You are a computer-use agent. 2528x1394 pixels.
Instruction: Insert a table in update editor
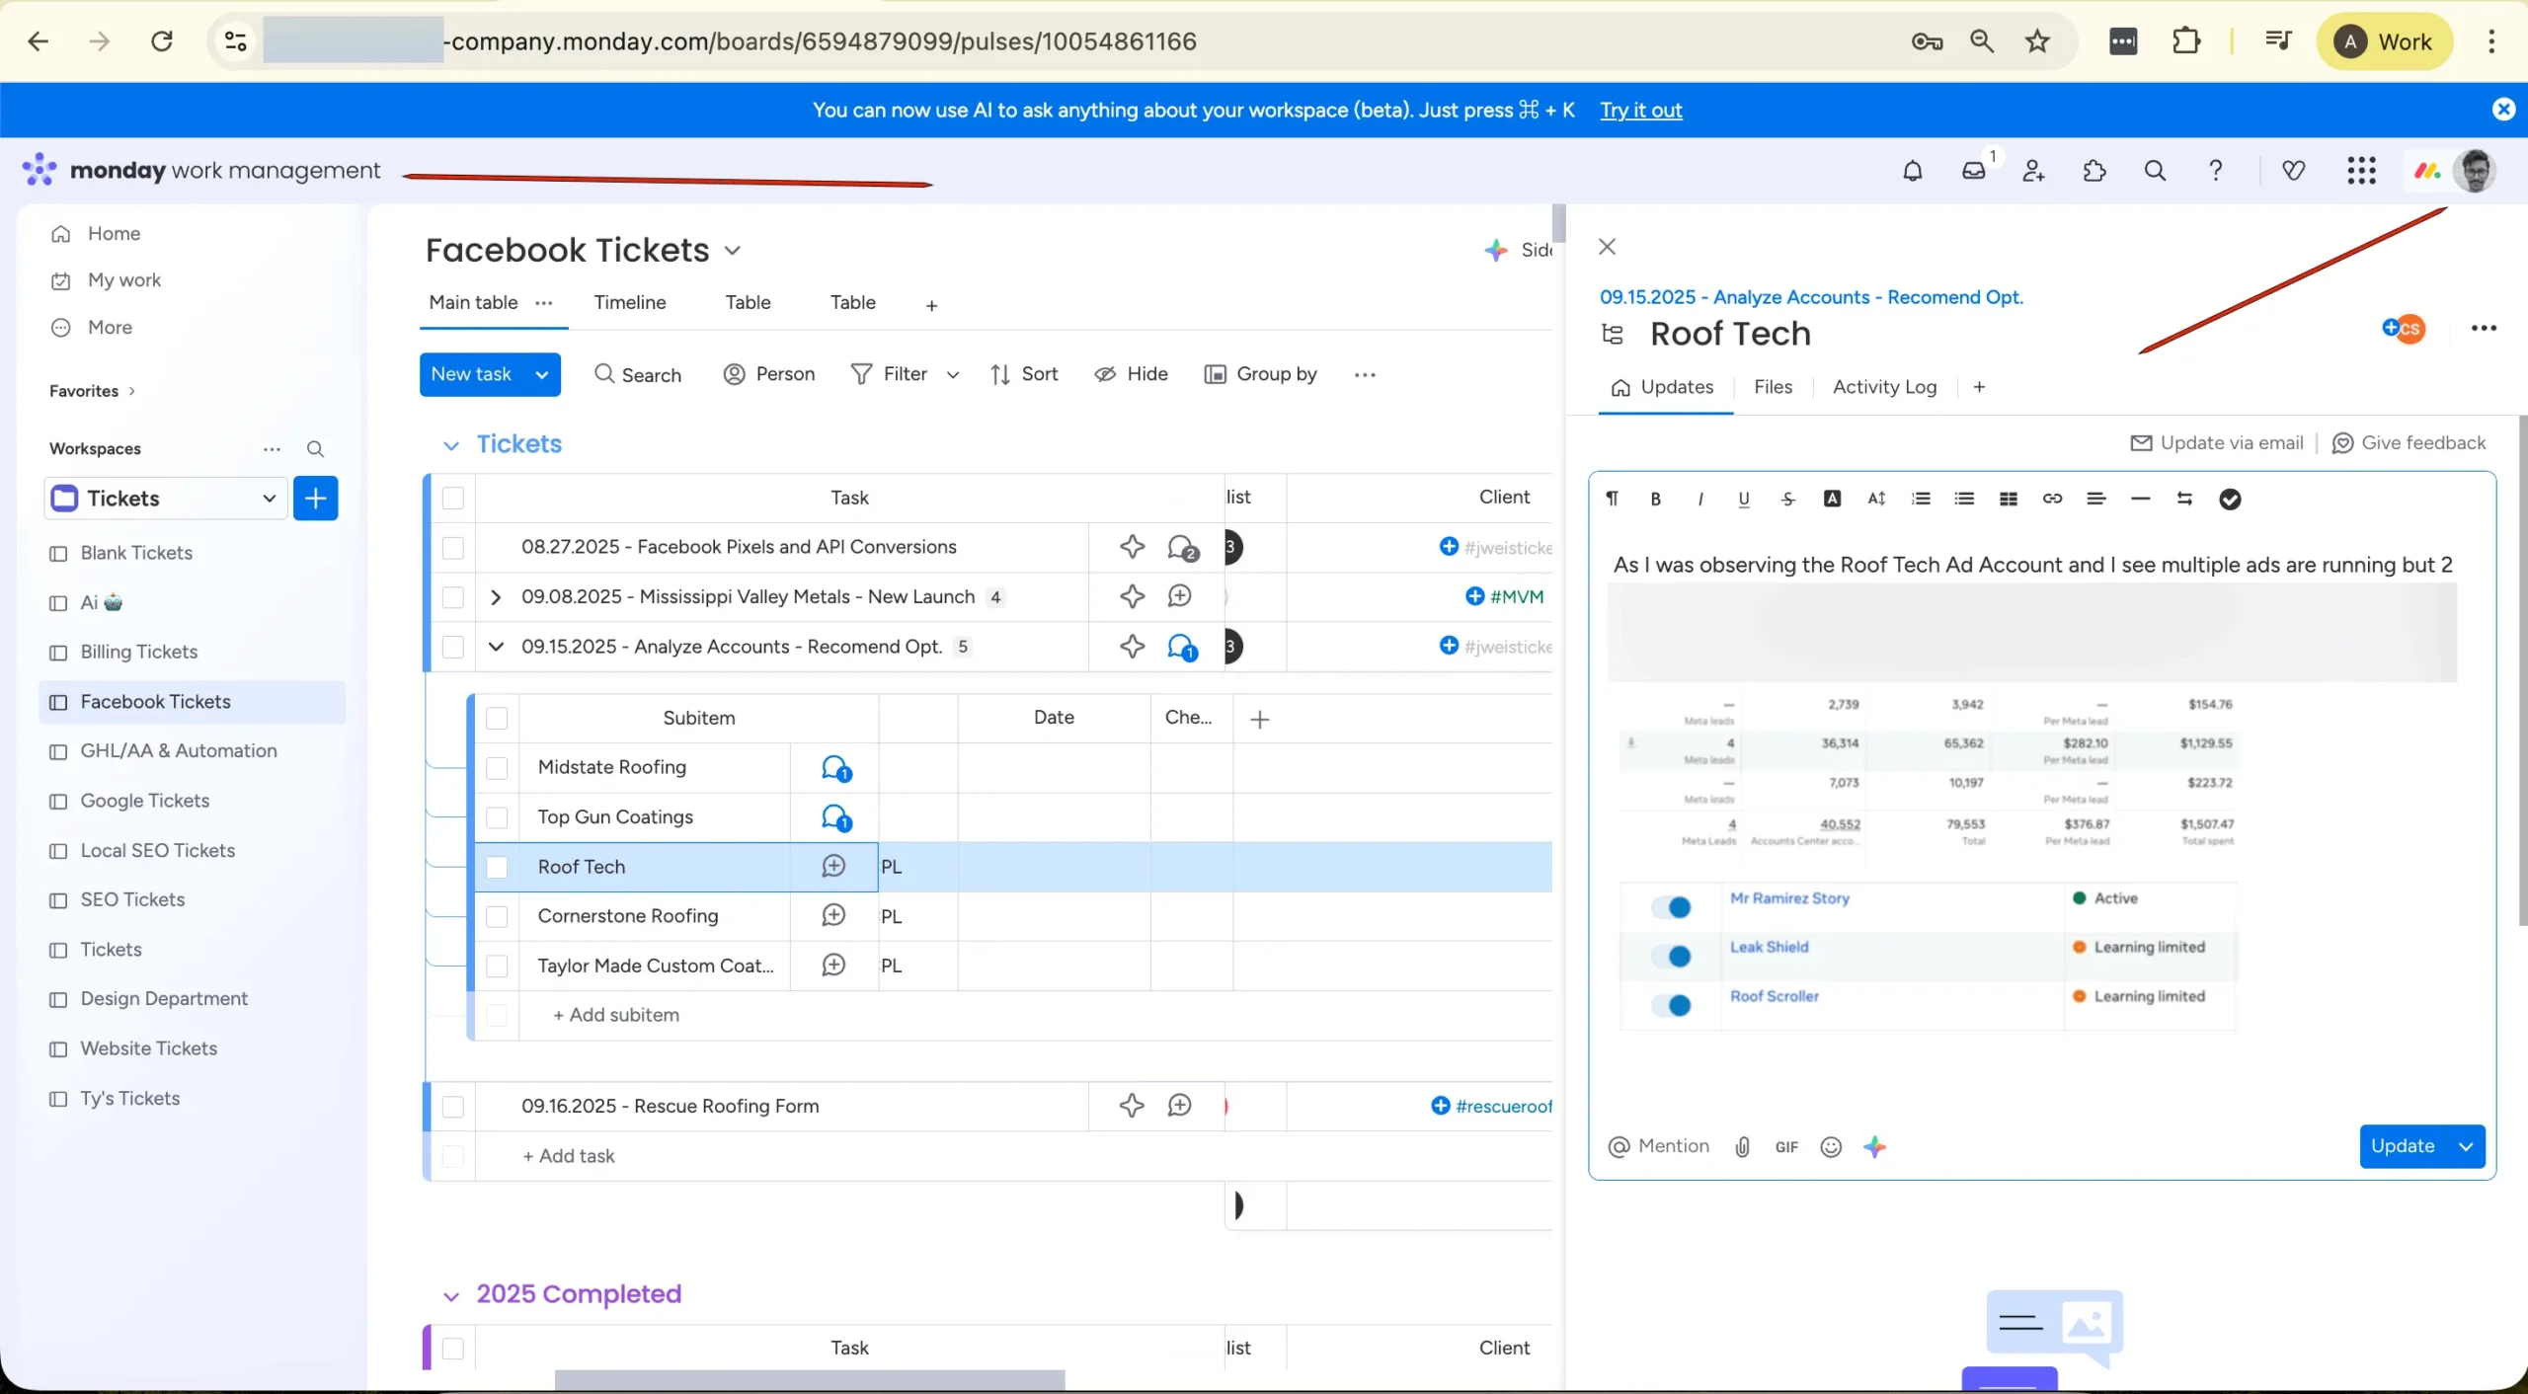click(x=2008, y=500)
